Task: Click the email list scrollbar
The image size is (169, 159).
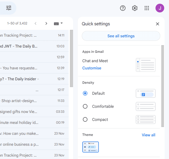Action: tap(72, 58)
